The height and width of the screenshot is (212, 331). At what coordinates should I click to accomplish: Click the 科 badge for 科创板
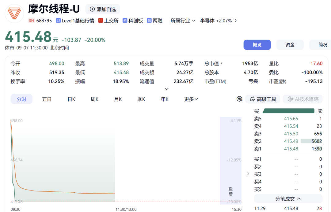click(125, 21)
